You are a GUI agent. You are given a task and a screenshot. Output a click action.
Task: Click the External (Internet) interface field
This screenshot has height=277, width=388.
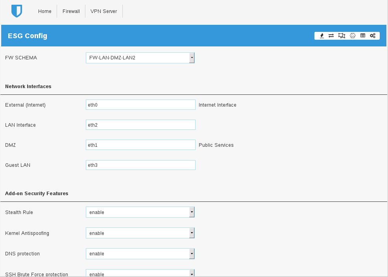click(x=140, y=105)
